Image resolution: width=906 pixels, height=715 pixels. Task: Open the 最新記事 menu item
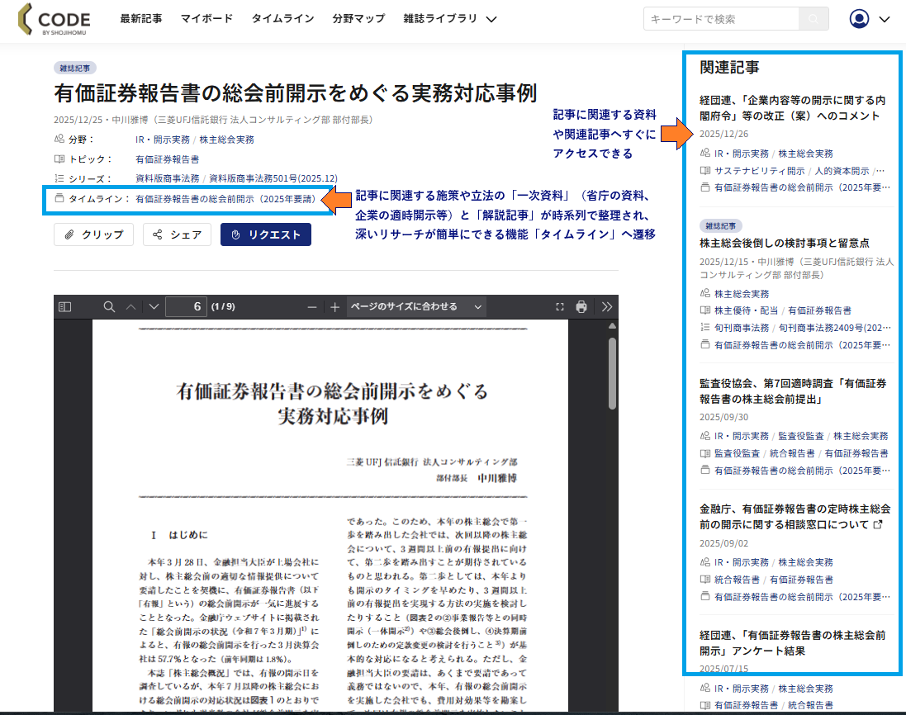[141, 18]
